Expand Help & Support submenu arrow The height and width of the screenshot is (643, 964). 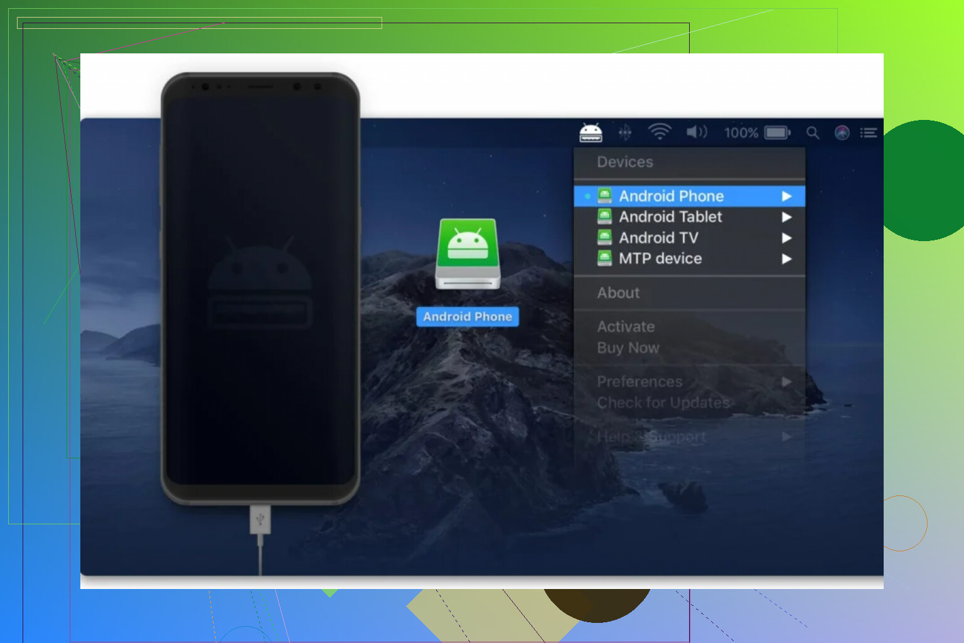coord(786,436)
